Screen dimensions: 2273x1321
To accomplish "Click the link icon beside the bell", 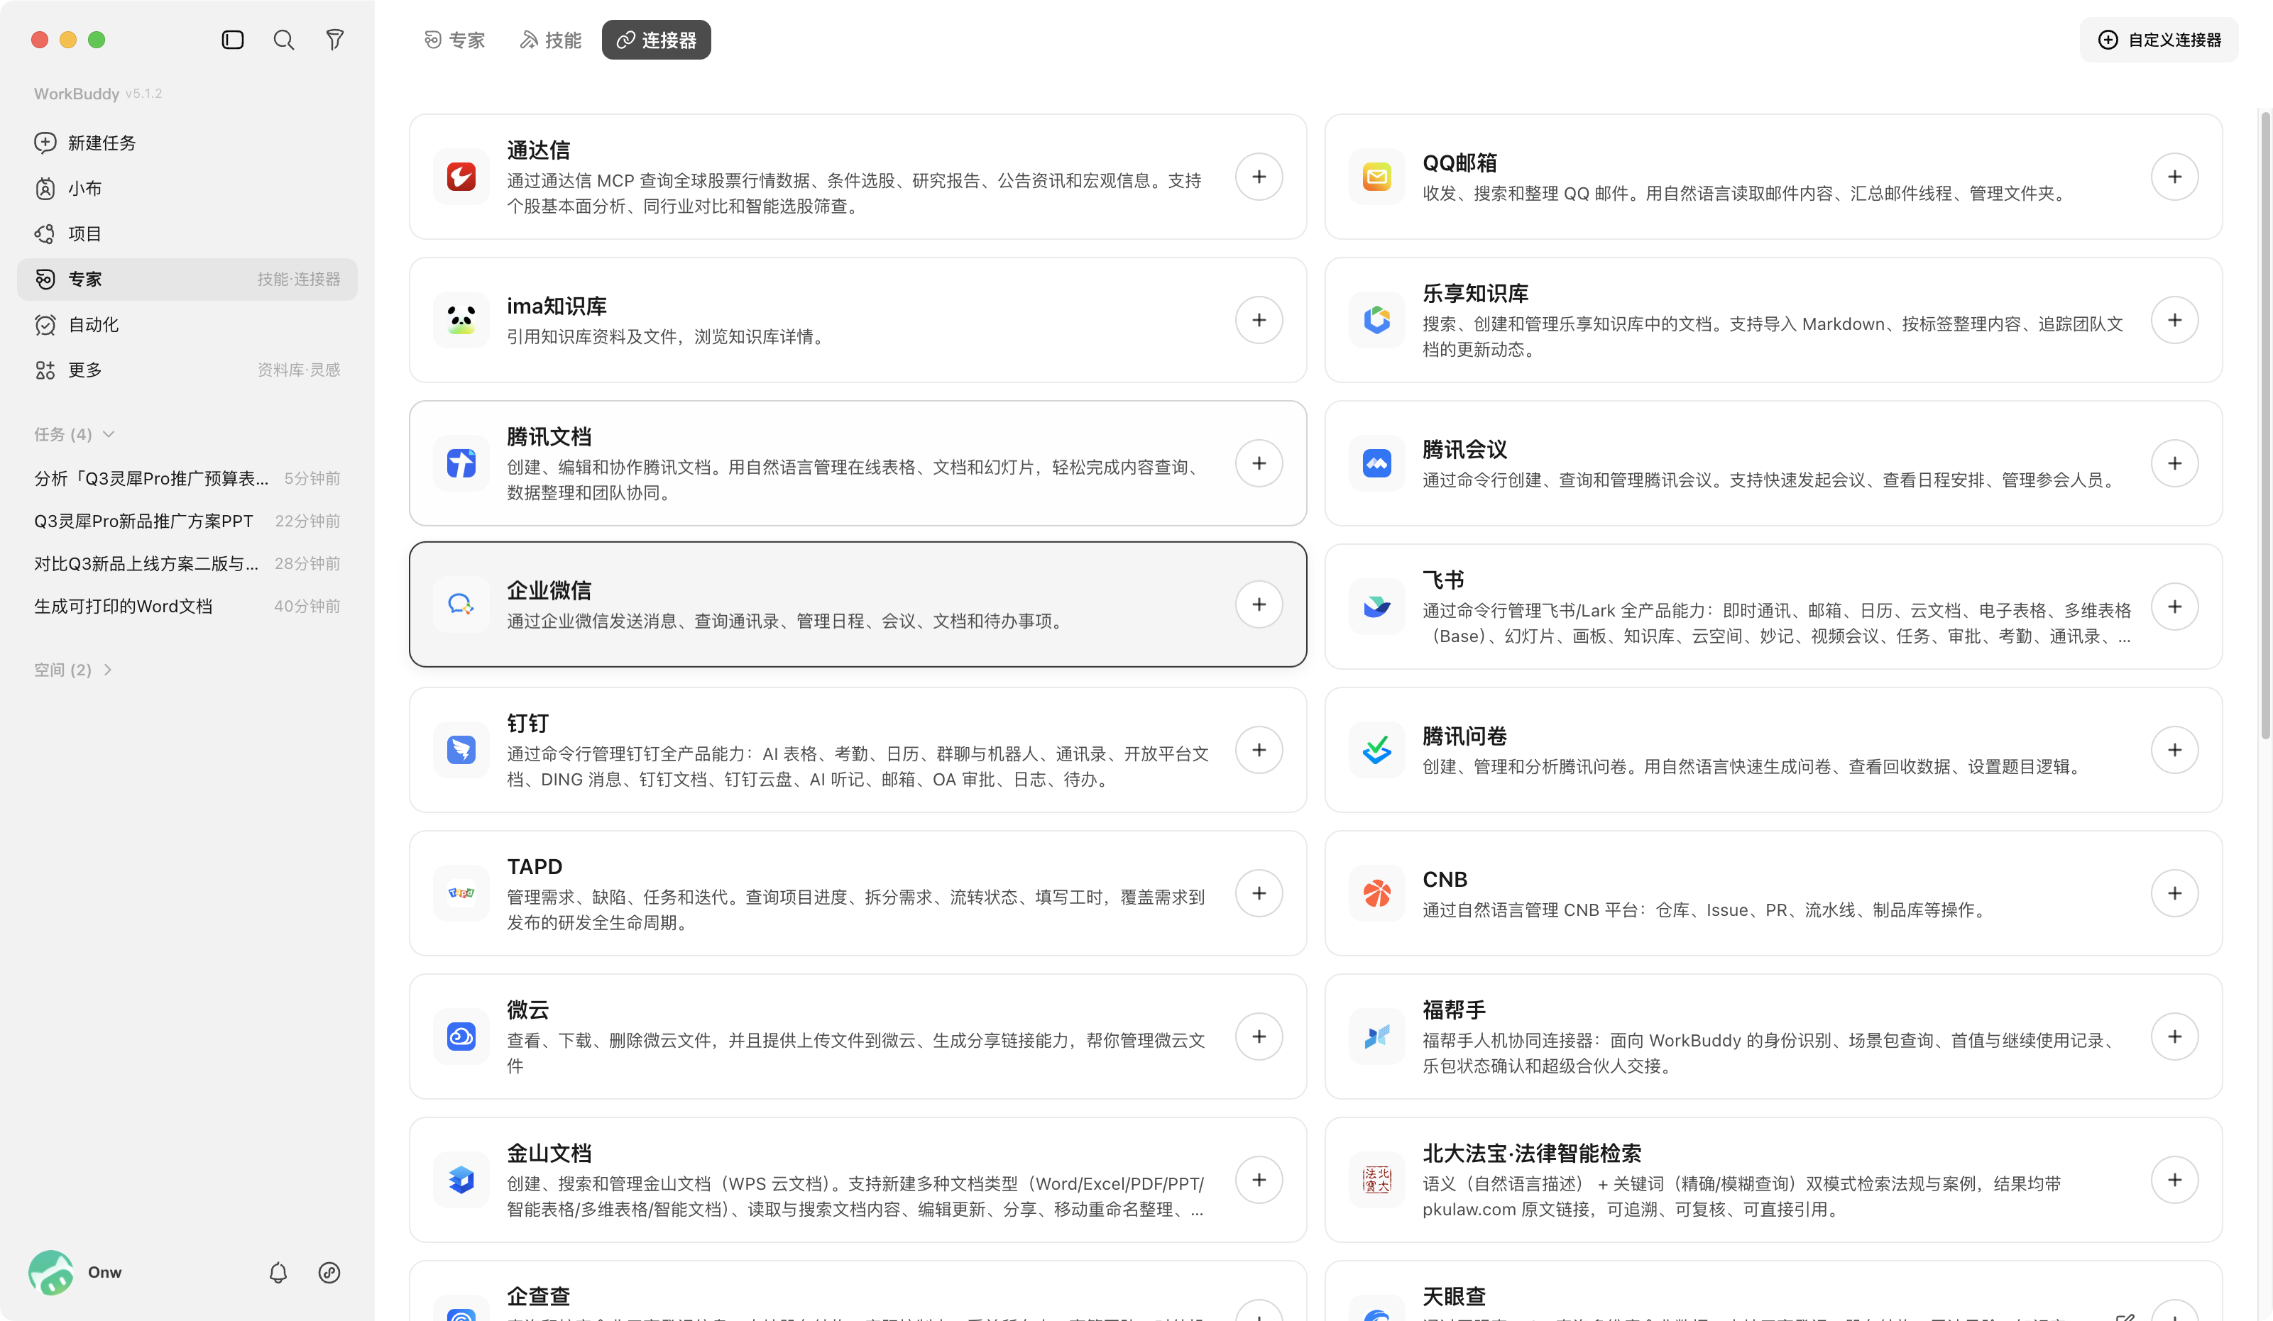I will click(x=329, y=1272).
